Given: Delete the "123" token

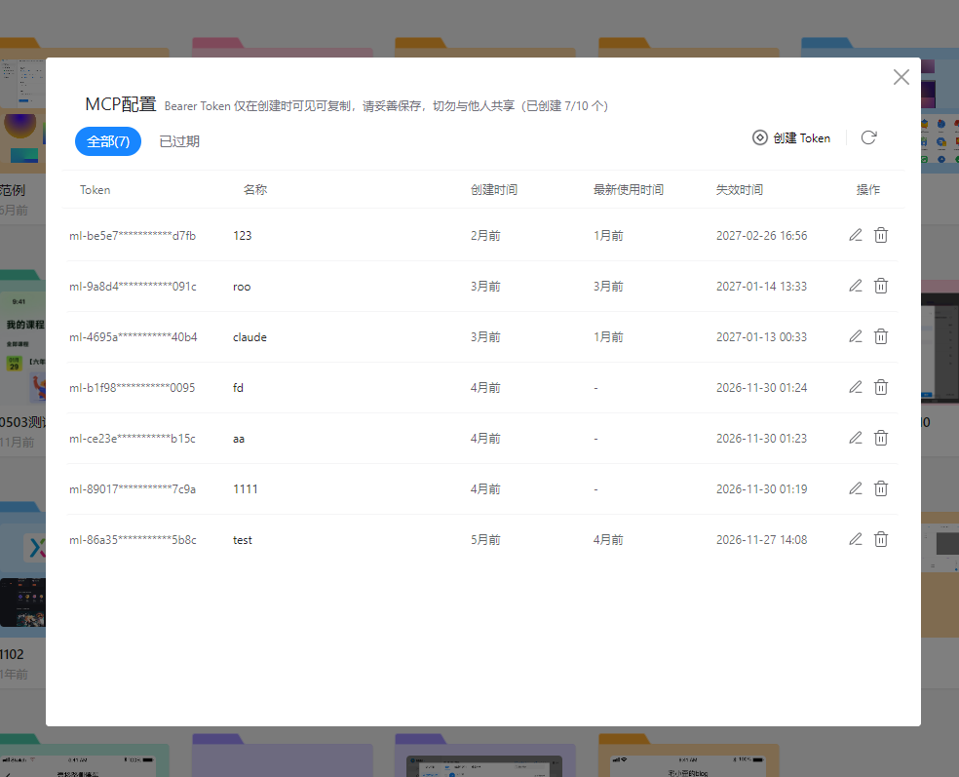Looking at the screenshot, I should click(881, 235).
